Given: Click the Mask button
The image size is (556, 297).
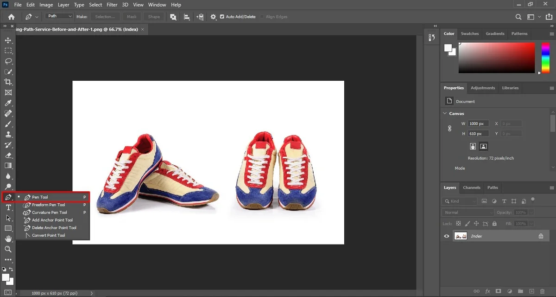Looking at the screenshot, I should [x=132, y=17].
